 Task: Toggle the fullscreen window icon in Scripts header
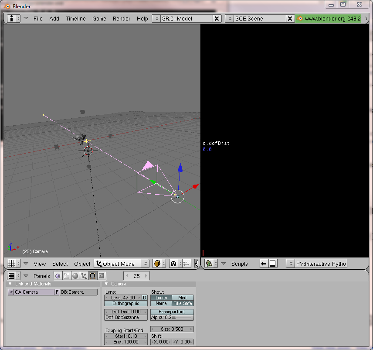[273, 264]
